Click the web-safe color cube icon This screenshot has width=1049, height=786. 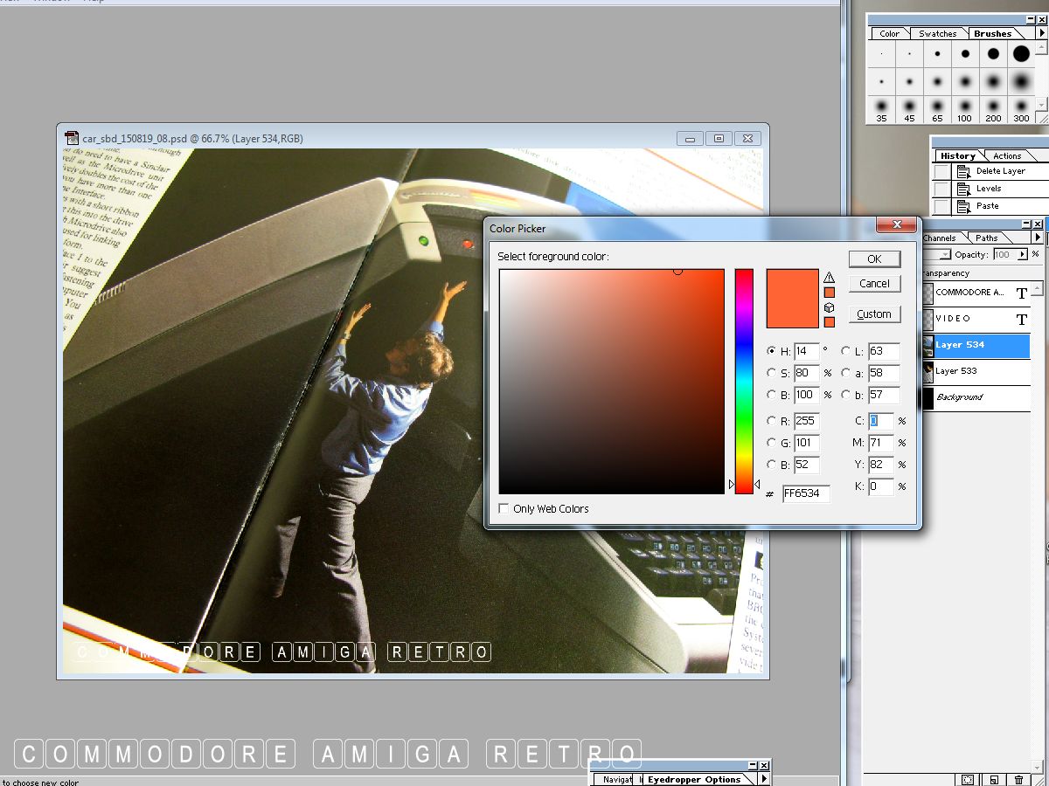(x=829, y=307)
